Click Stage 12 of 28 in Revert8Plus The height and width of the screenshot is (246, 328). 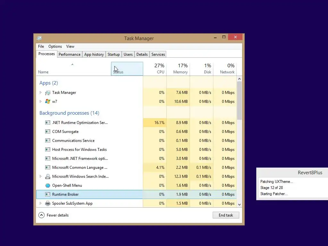[272, 188]
